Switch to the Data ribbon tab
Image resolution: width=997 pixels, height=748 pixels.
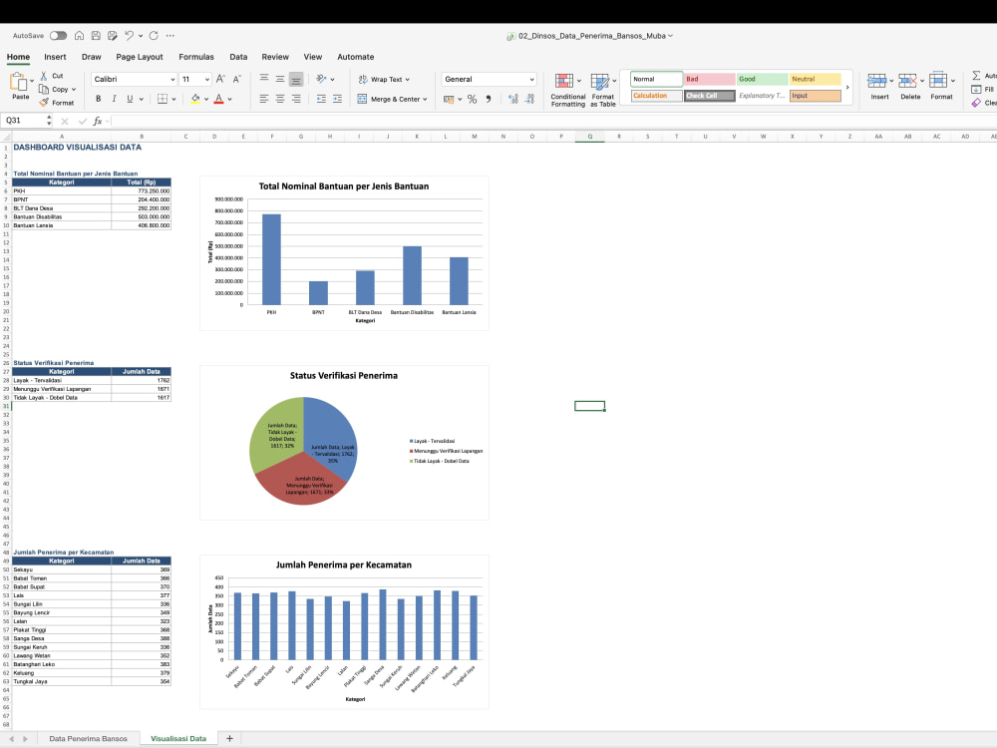238,57
